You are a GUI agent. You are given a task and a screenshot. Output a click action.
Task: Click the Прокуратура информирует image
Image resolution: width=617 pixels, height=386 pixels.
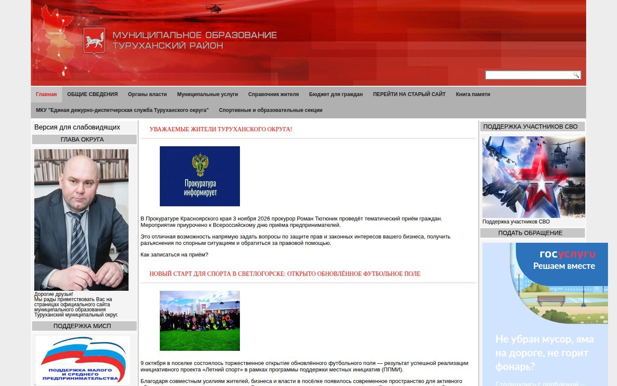pos(200,176)
